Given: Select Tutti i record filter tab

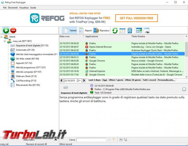Looking at the screenshot, I should 149,80.
